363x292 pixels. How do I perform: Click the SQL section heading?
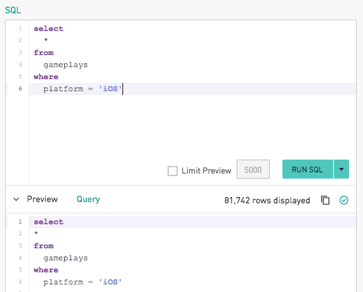click(x=13, y=10)
